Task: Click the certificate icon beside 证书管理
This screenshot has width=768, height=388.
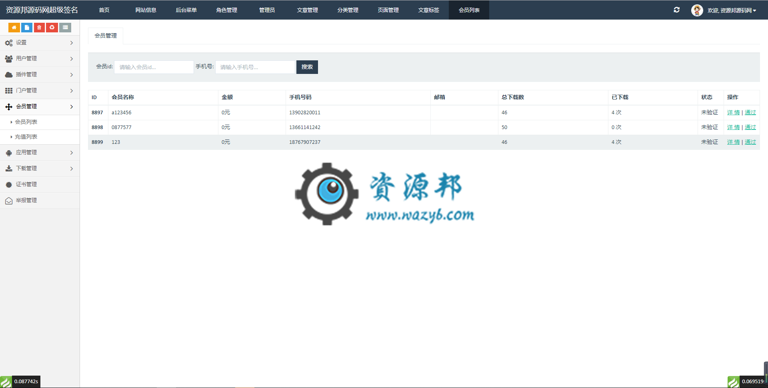Action: (x=9, y=185)
